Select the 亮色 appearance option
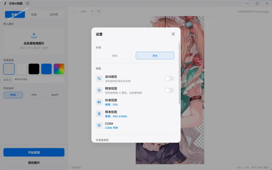This screenshot has width=272, height=170. click(x=155, y=56)
